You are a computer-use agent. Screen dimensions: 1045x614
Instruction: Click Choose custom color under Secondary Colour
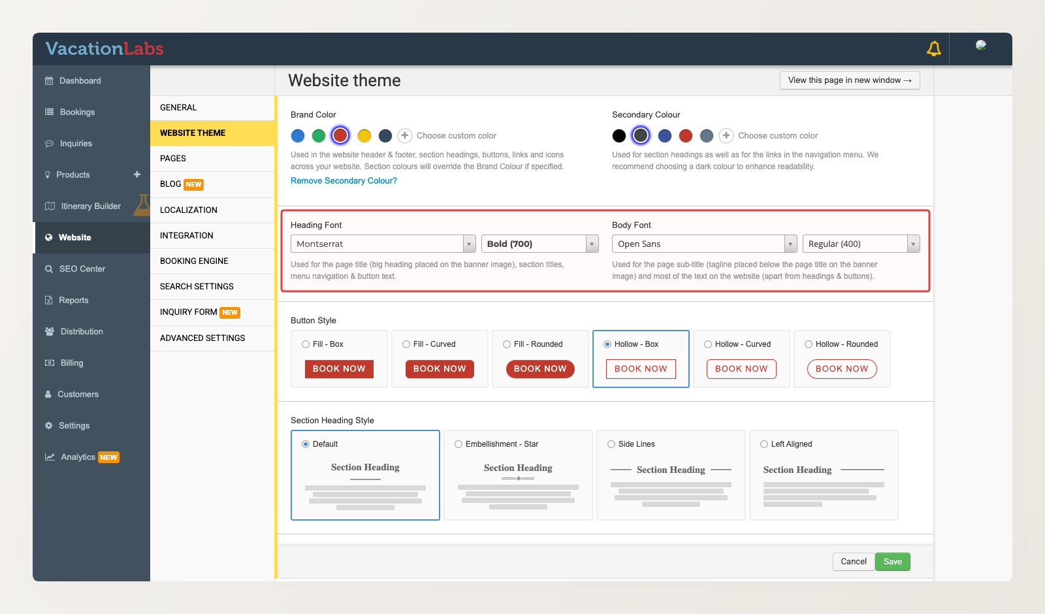(x=778, y=136)
